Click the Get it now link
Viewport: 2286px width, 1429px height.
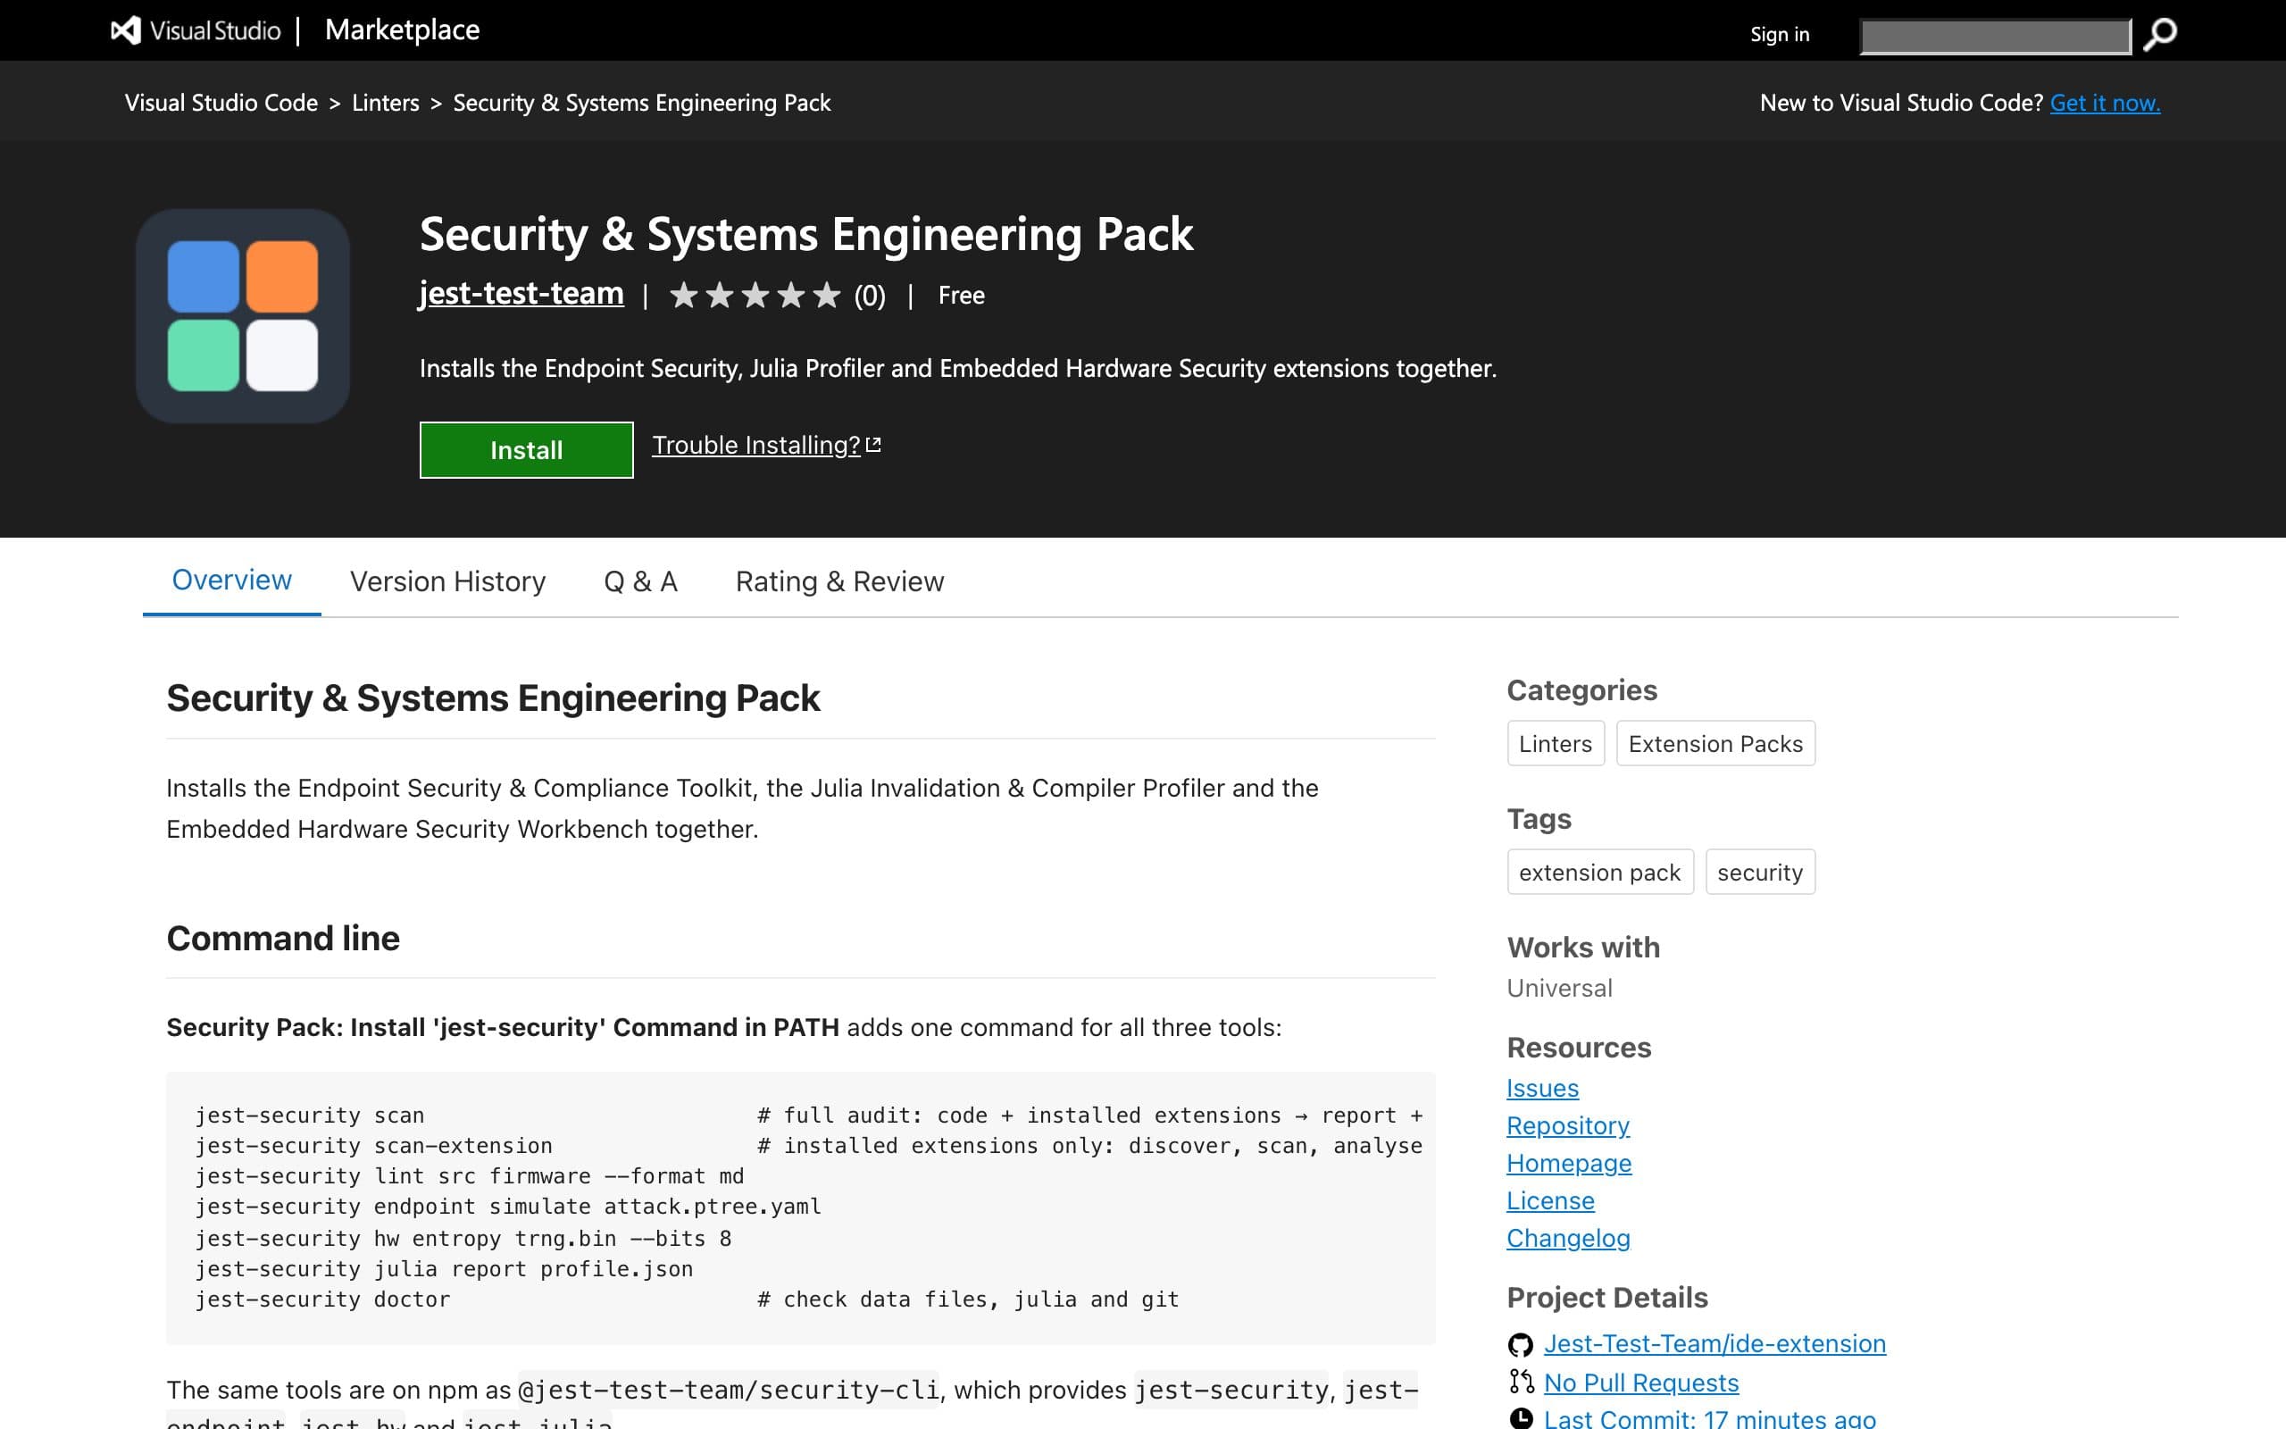point(2105,102)
